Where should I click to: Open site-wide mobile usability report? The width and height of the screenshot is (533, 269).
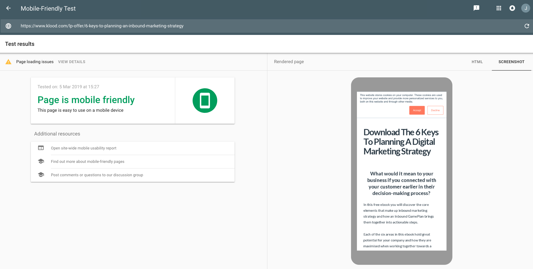[83, 148]
